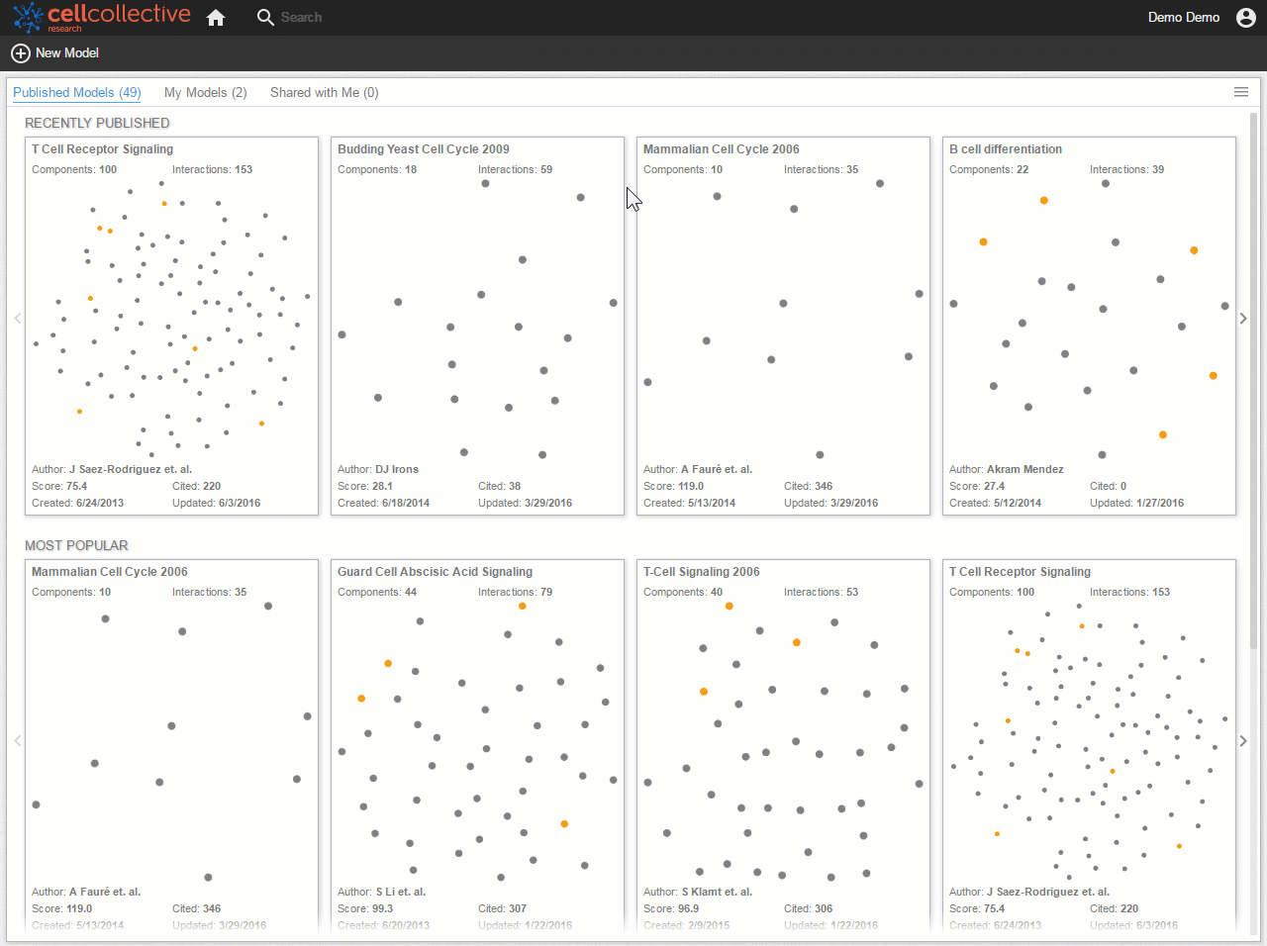Open T-Cell Signaling 2006 model card
The image size is (1267, 946).
pos(783,745)
